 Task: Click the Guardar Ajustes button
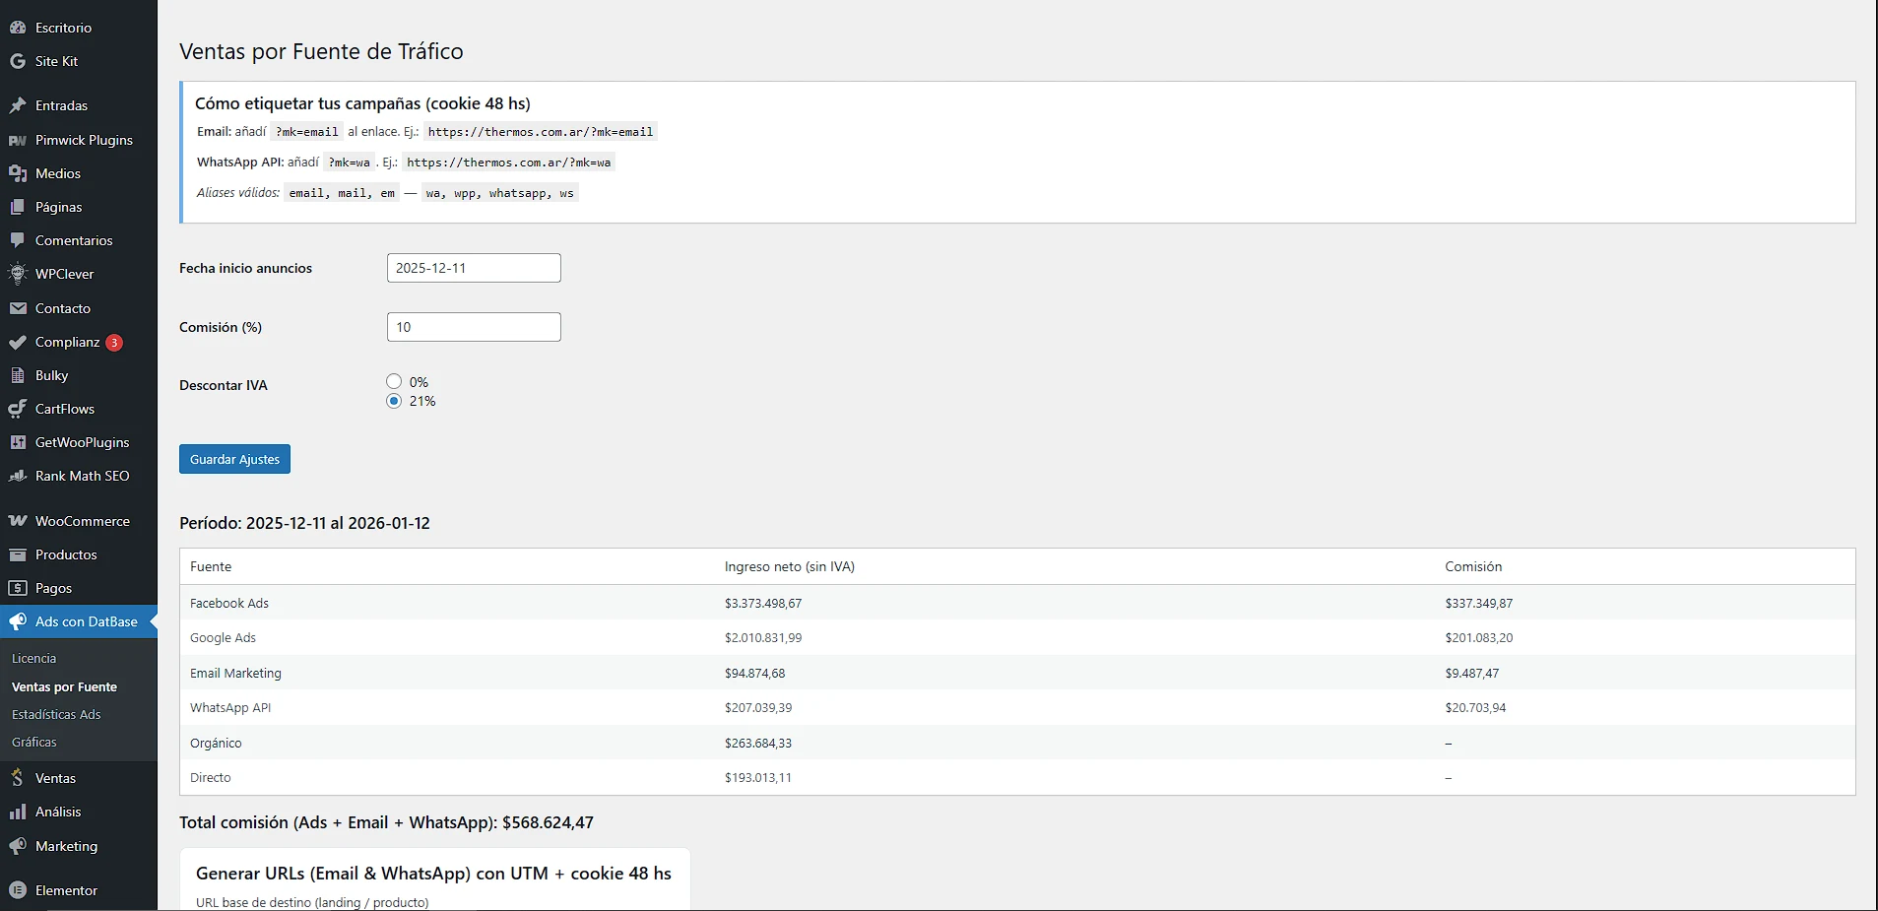click(233, 458)
